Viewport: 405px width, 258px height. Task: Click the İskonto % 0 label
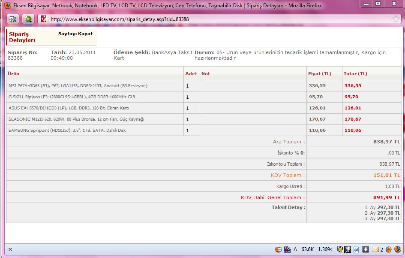point(291,153)
